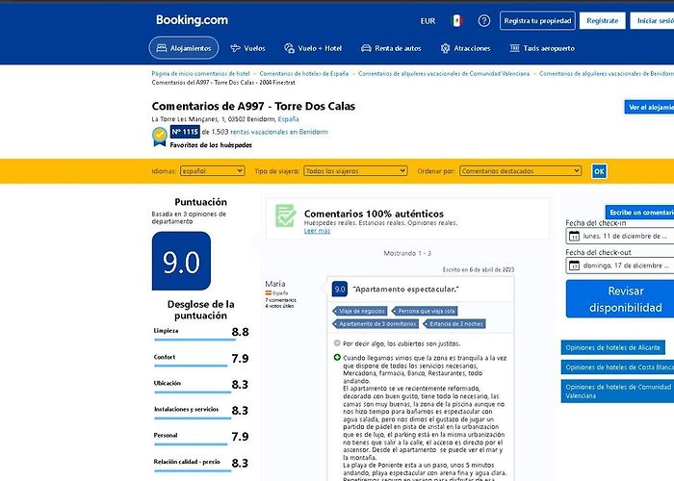Click breadcrumb alquileres vacacionales de Comunidad Valenciana

(444, 74)
